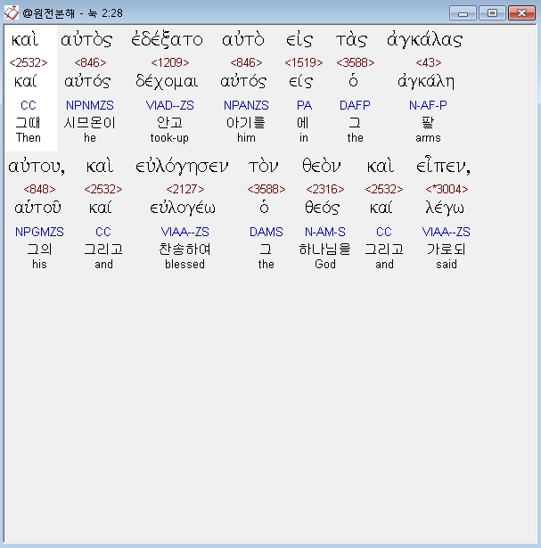Click English gloss him
This screenshot has width=541, height=548.
click(246, 138)
